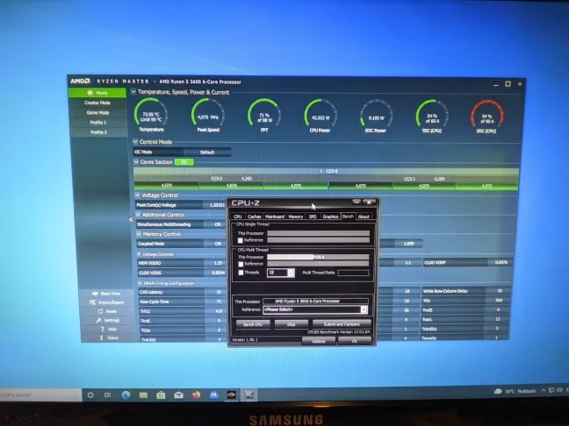The width and height of the screenshot is (569, 426).
Task: Click the Windows taskbar search box
Action: click(x=40, y=394)
